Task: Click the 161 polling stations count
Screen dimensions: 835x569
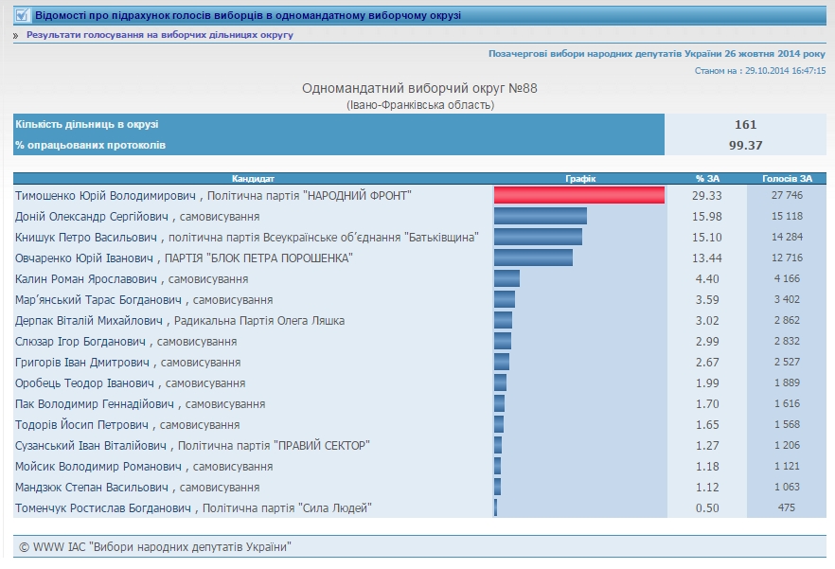Action: tap(745, 124)
